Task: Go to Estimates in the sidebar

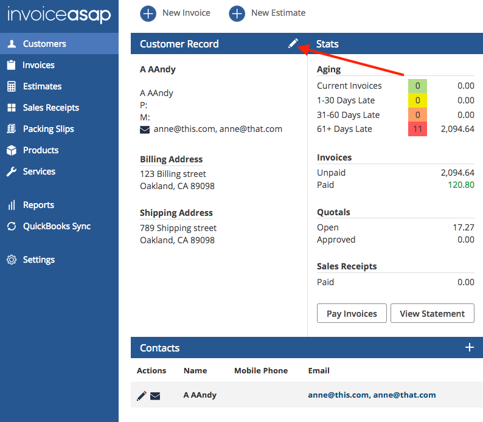Action: [42, 86]
